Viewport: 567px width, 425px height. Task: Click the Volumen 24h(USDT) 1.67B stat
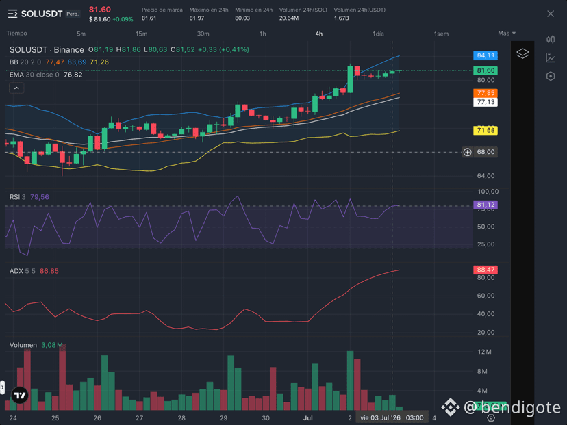(x=359, y=14)
